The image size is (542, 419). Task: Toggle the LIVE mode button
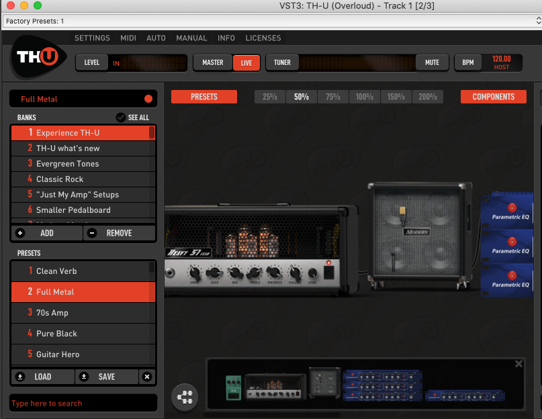click(246, 63)
